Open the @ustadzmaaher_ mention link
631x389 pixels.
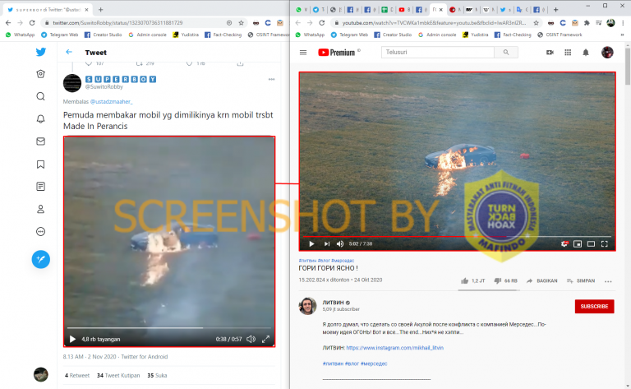112,101
